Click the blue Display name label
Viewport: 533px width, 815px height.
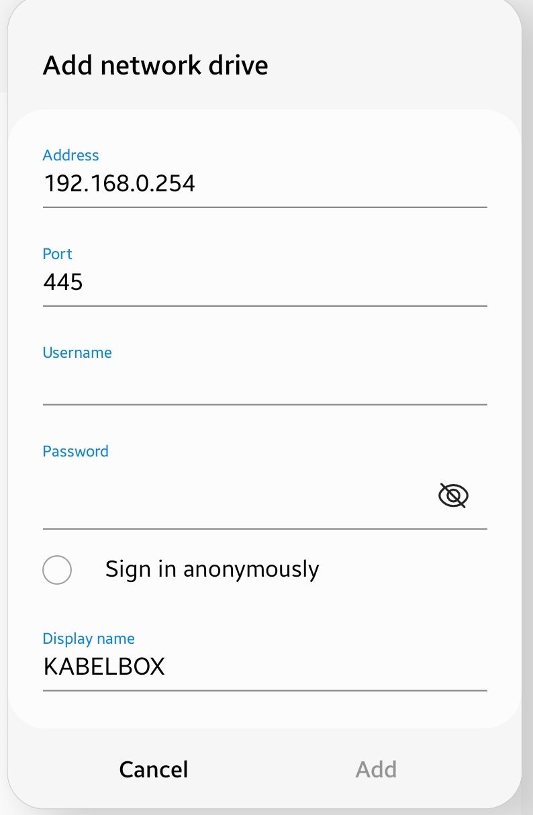(x=89, y=638)
